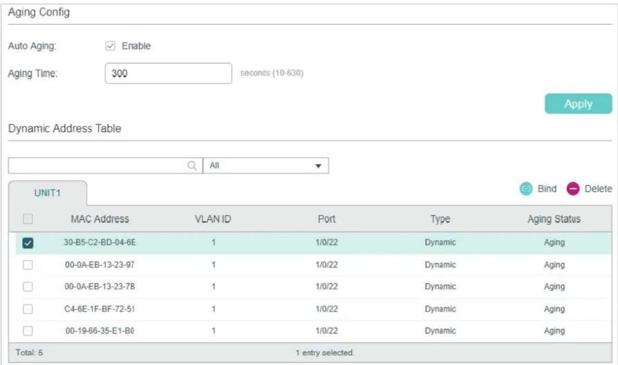Click Aging status in the 30-B5-C2-BD-04-6E row

tap(554, 243)
